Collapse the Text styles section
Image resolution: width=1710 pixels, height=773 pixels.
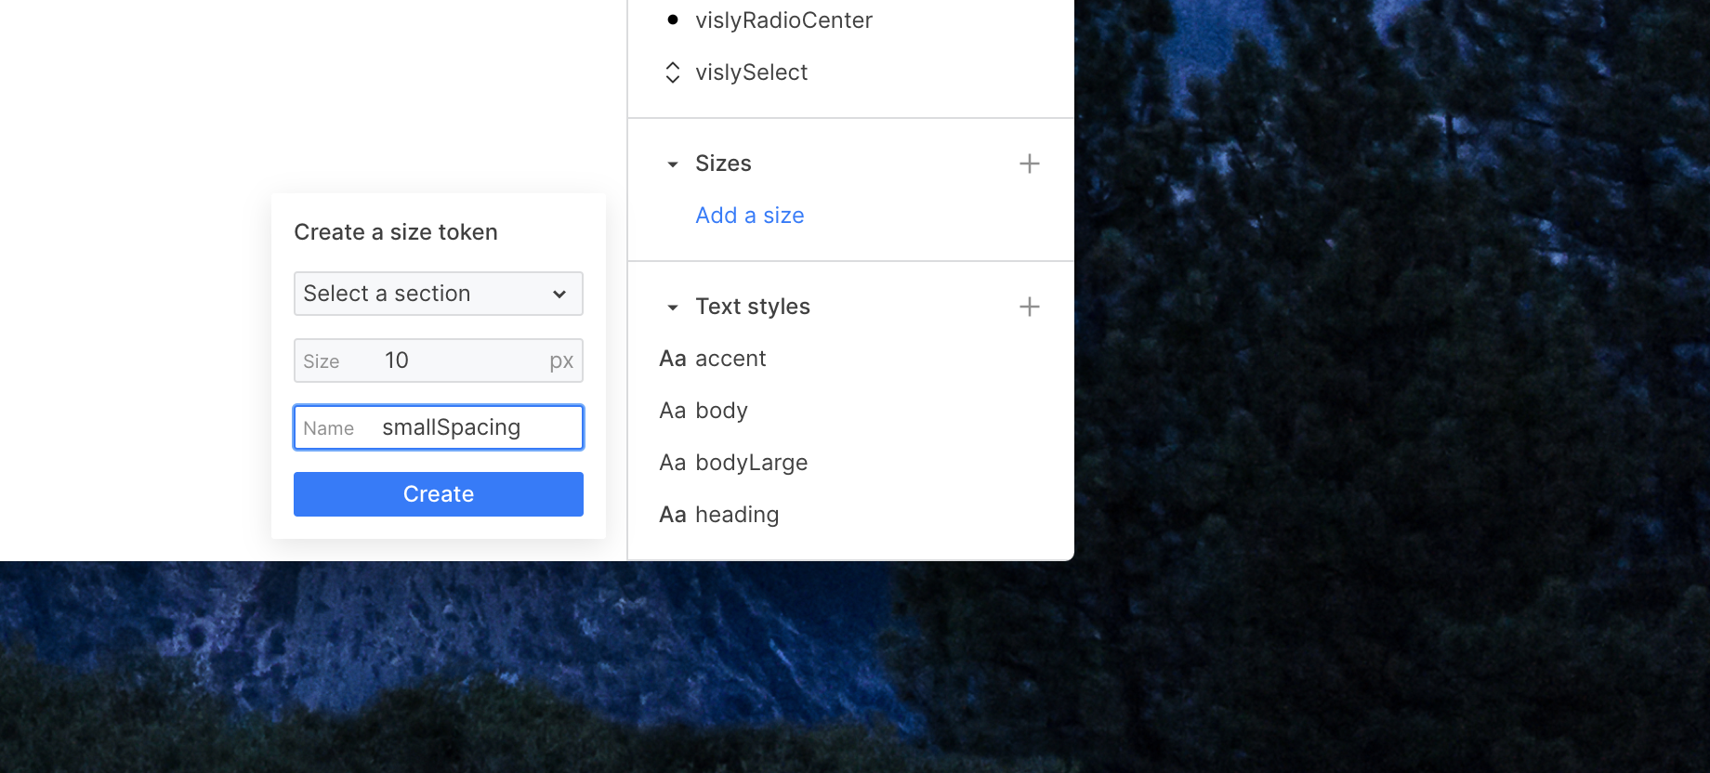673,308
